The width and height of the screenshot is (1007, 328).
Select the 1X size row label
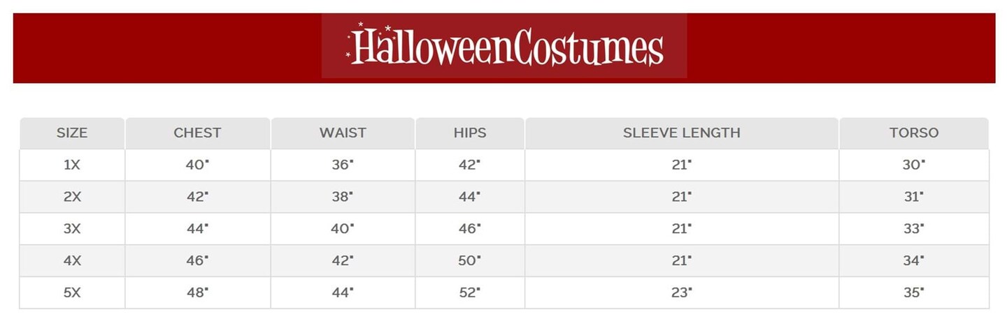72,165
